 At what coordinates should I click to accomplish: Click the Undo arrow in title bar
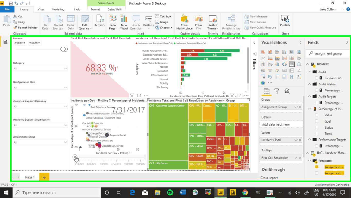click(x=16, y=3)
